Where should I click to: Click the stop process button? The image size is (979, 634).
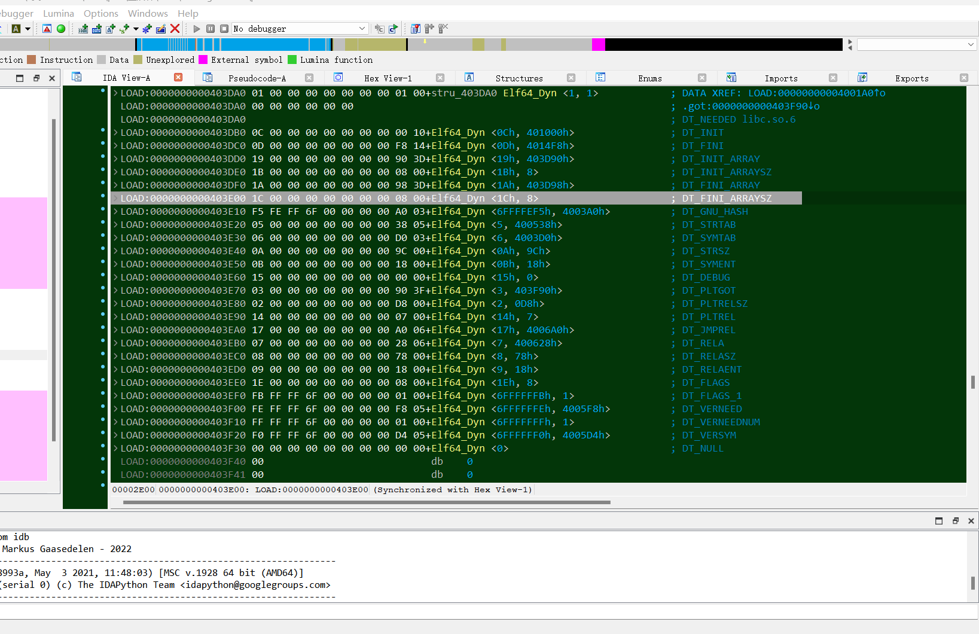coord(224,29)
